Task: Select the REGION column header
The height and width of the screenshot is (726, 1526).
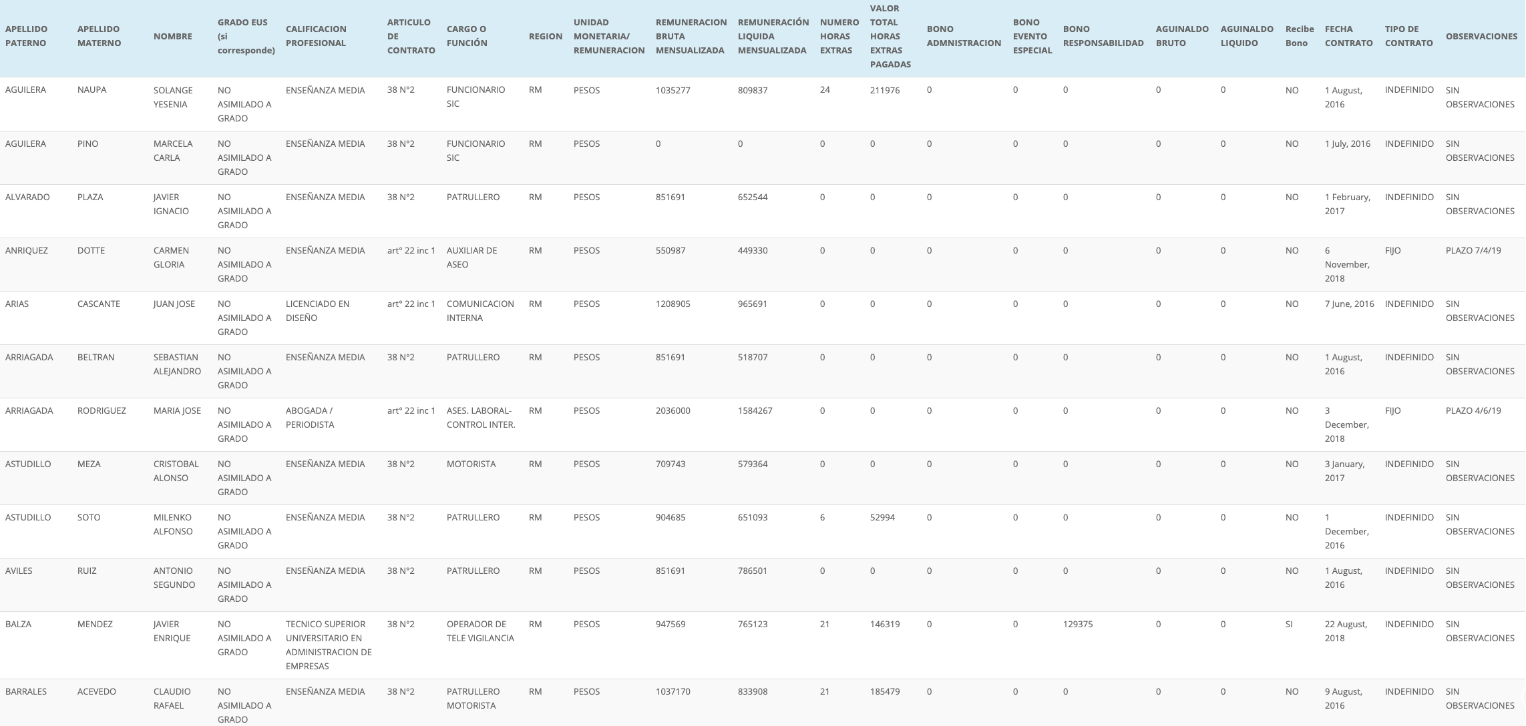Action: 546,36
